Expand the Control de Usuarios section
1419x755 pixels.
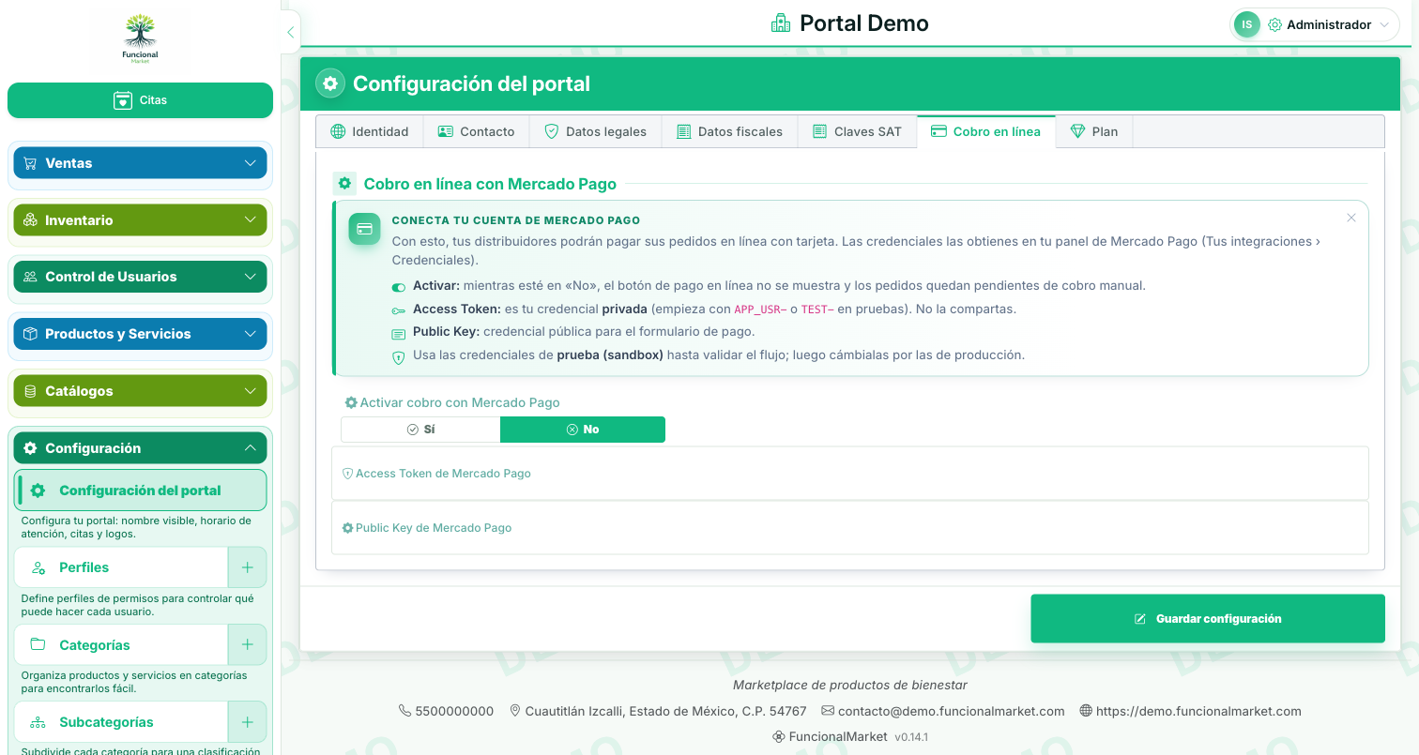coord(141,277)
